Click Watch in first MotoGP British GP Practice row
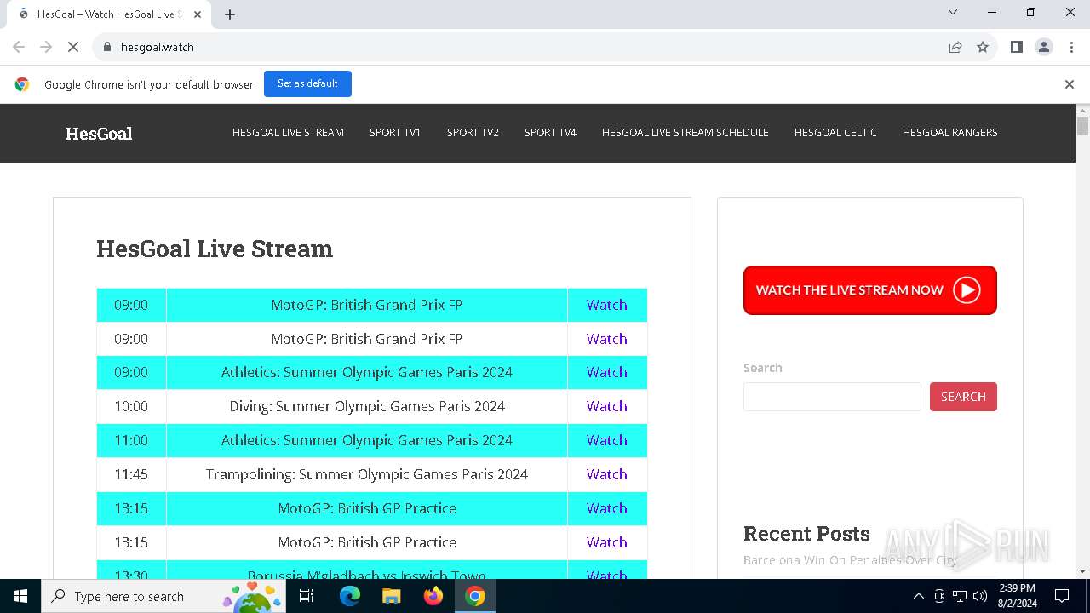This screenshot has height=613, width=1090. tap(607, 508)
